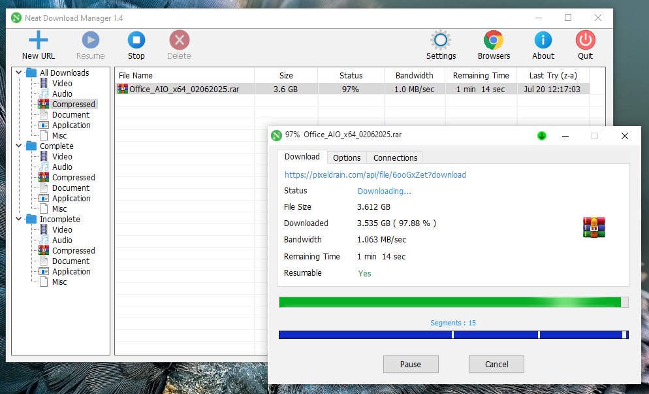The width and height of the screenshot is (649, 394).
Task: Close the download progress dialog
Action: 625,136
